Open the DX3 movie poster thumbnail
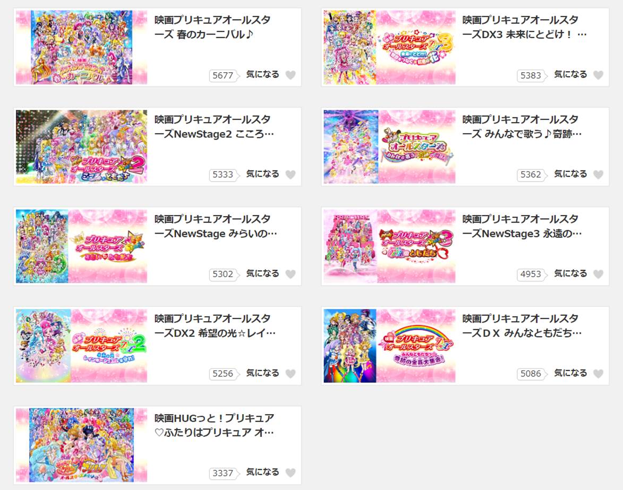 point(389,47)
